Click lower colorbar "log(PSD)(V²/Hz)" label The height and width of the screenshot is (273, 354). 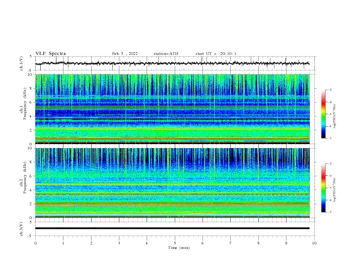(335, 190)
